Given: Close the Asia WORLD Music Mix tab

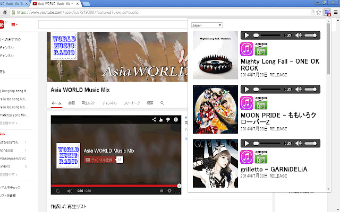Looking at the screenshot, I should (78, 4).
